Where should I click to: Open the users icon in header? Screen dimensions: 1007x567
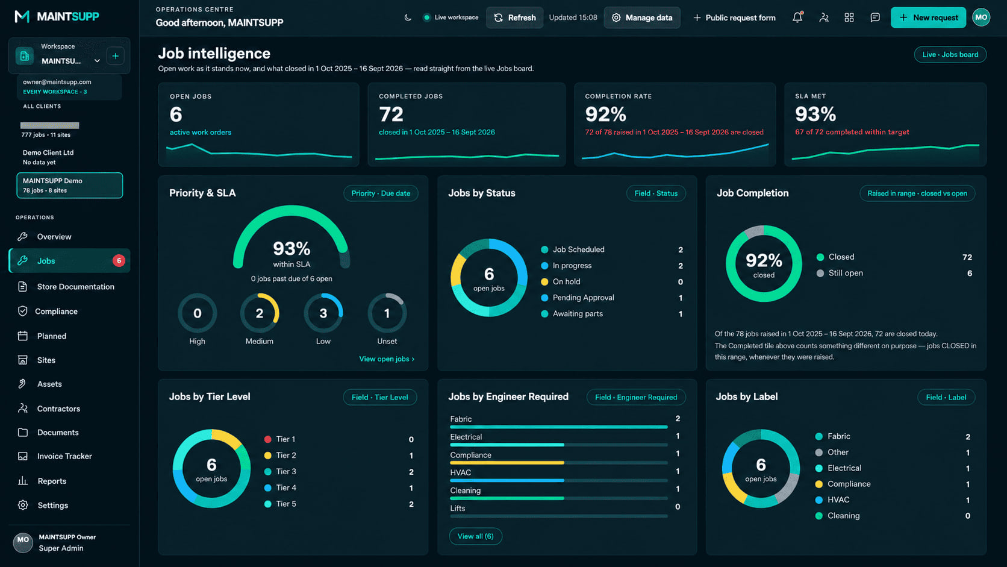(x=823, y=17)
